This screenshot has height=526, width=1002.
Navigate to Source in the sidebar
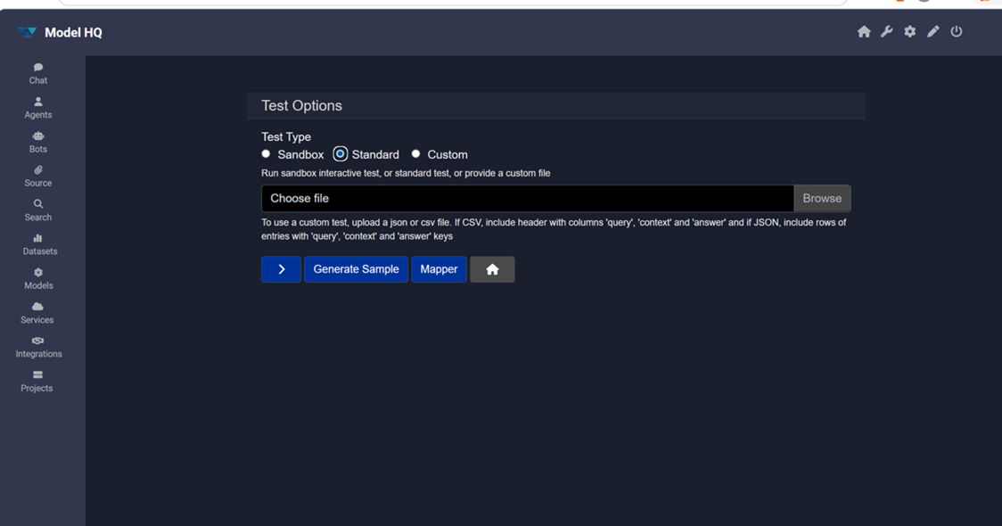click(x=37, y=176)
